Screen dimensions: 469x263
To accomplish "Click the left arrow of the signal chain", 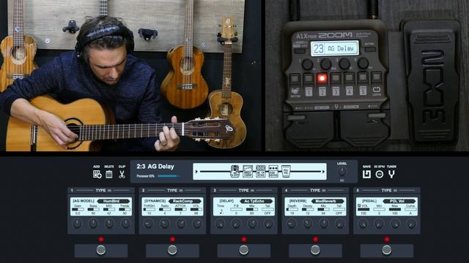I will 196,172.
